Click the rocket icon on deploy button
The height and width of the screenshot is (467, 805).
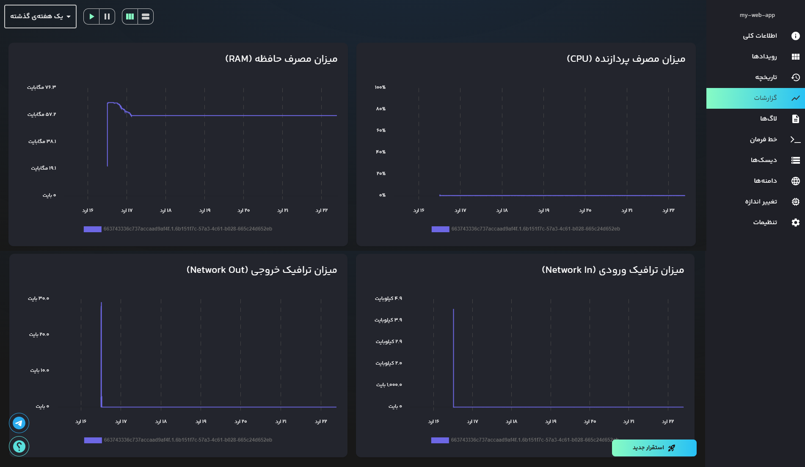point(671,448)
